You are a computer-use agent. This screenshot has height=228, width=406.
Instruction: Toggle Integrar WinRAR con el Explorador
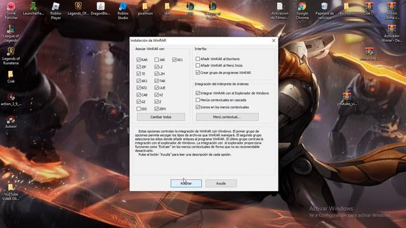coord(197,93)
